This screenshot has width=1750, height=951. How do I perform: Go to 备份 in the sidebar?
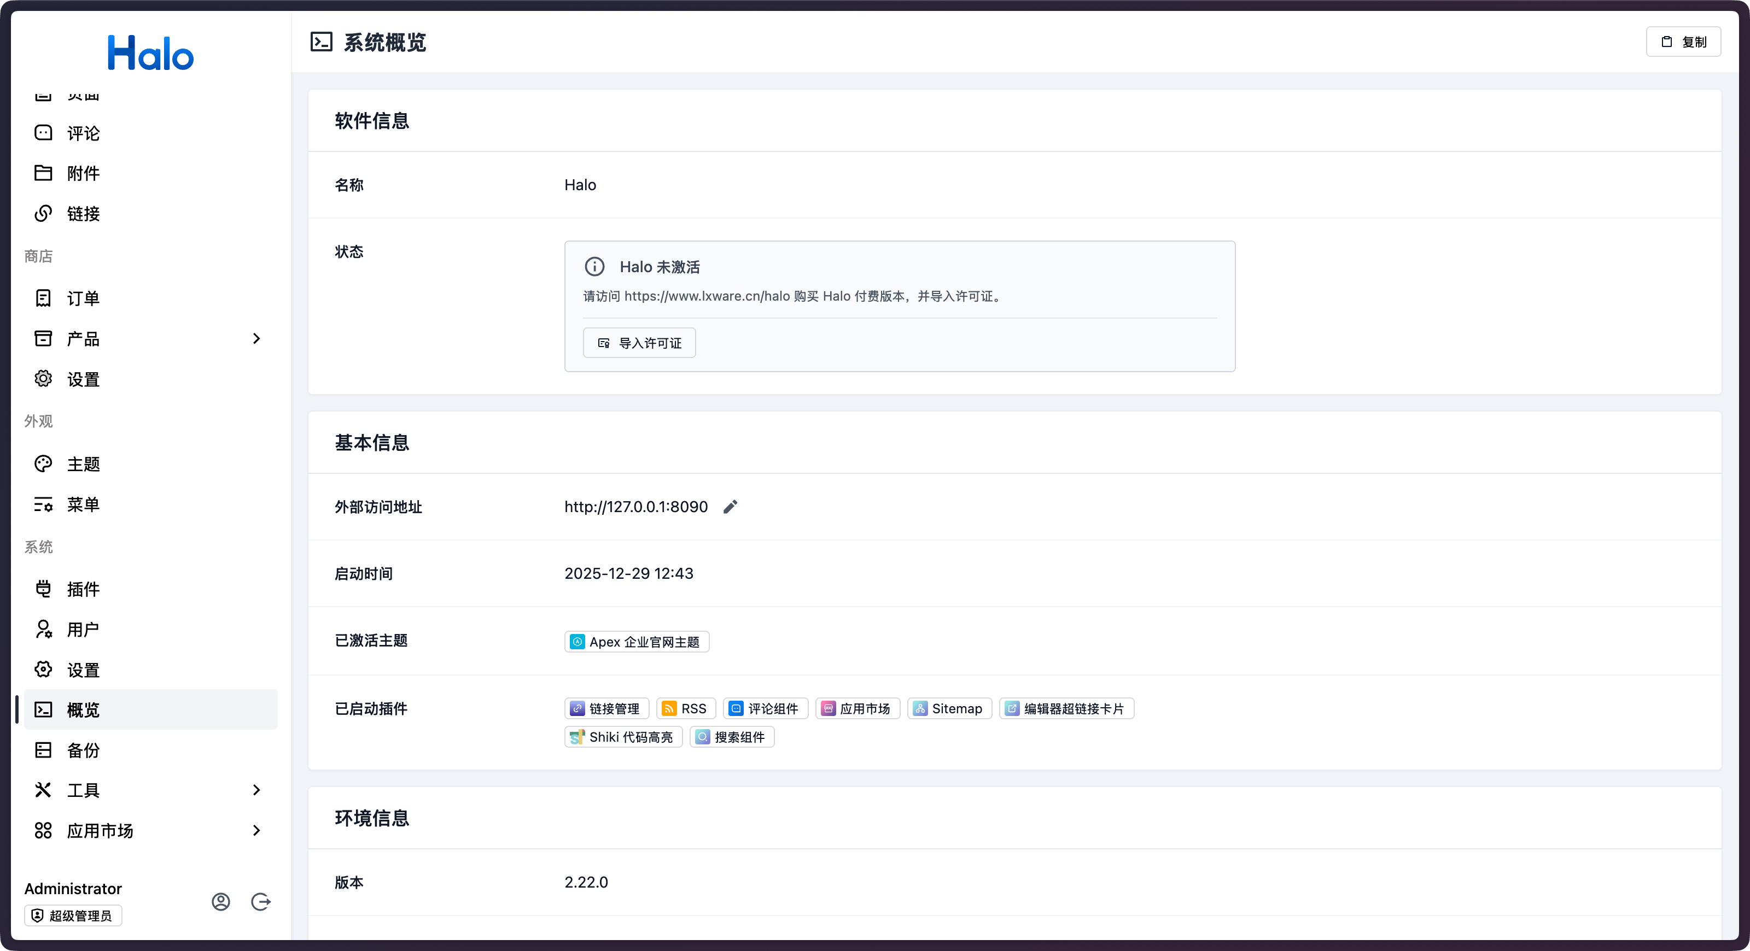click(x=83, y=750)
